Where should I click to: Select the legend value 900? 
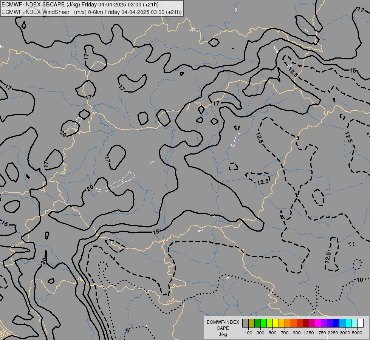297,333
